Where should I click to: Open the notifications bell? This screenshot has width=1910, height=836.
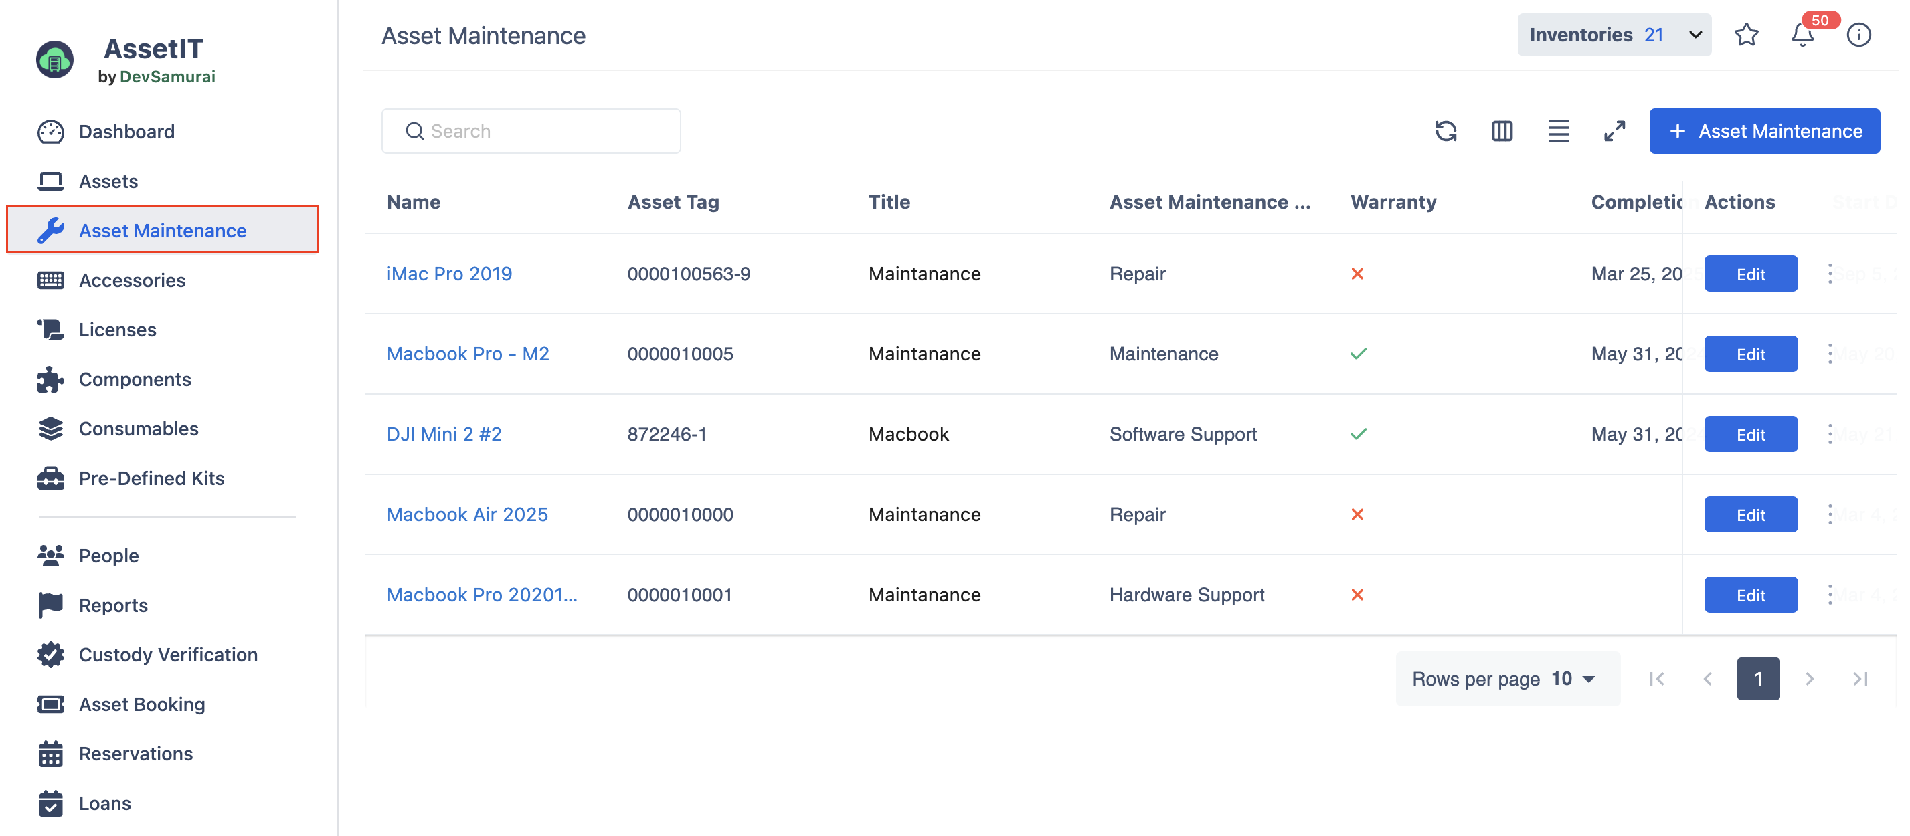pos(1802,35)
